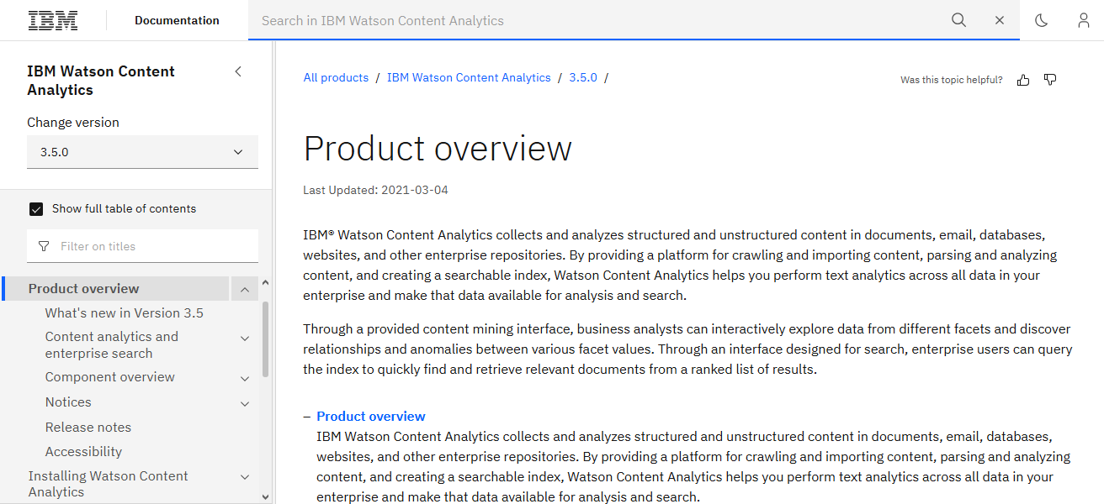Click the IBM logo
The height and width of the screenshot is (504, 1104).
[53, 19]
